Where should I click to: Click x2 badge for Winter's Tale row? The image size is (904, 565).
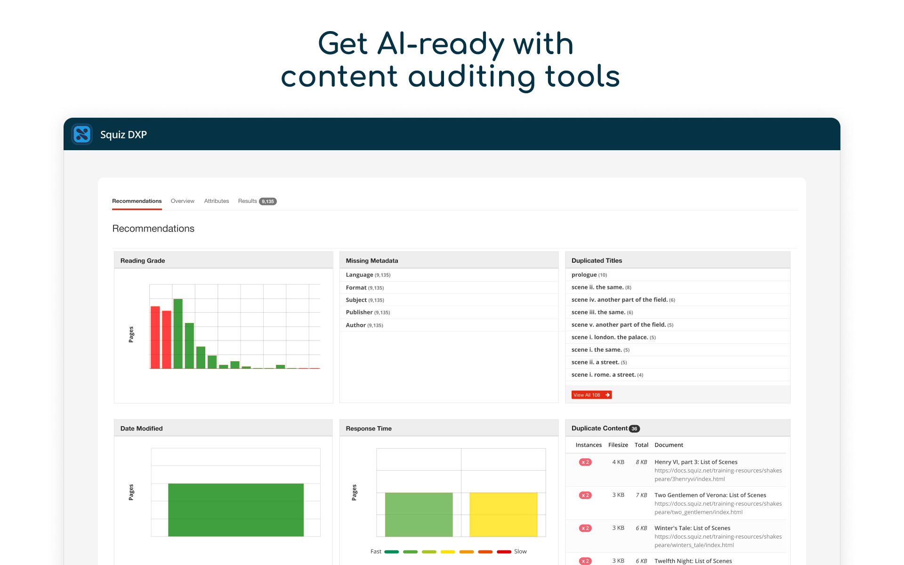coord(585,528)
